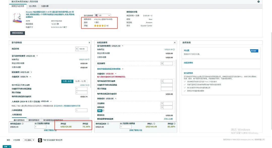This screenshot has height=148, width=272.
Task: Click the Amazon Seller app icon in footer
Action: [40, 140]
